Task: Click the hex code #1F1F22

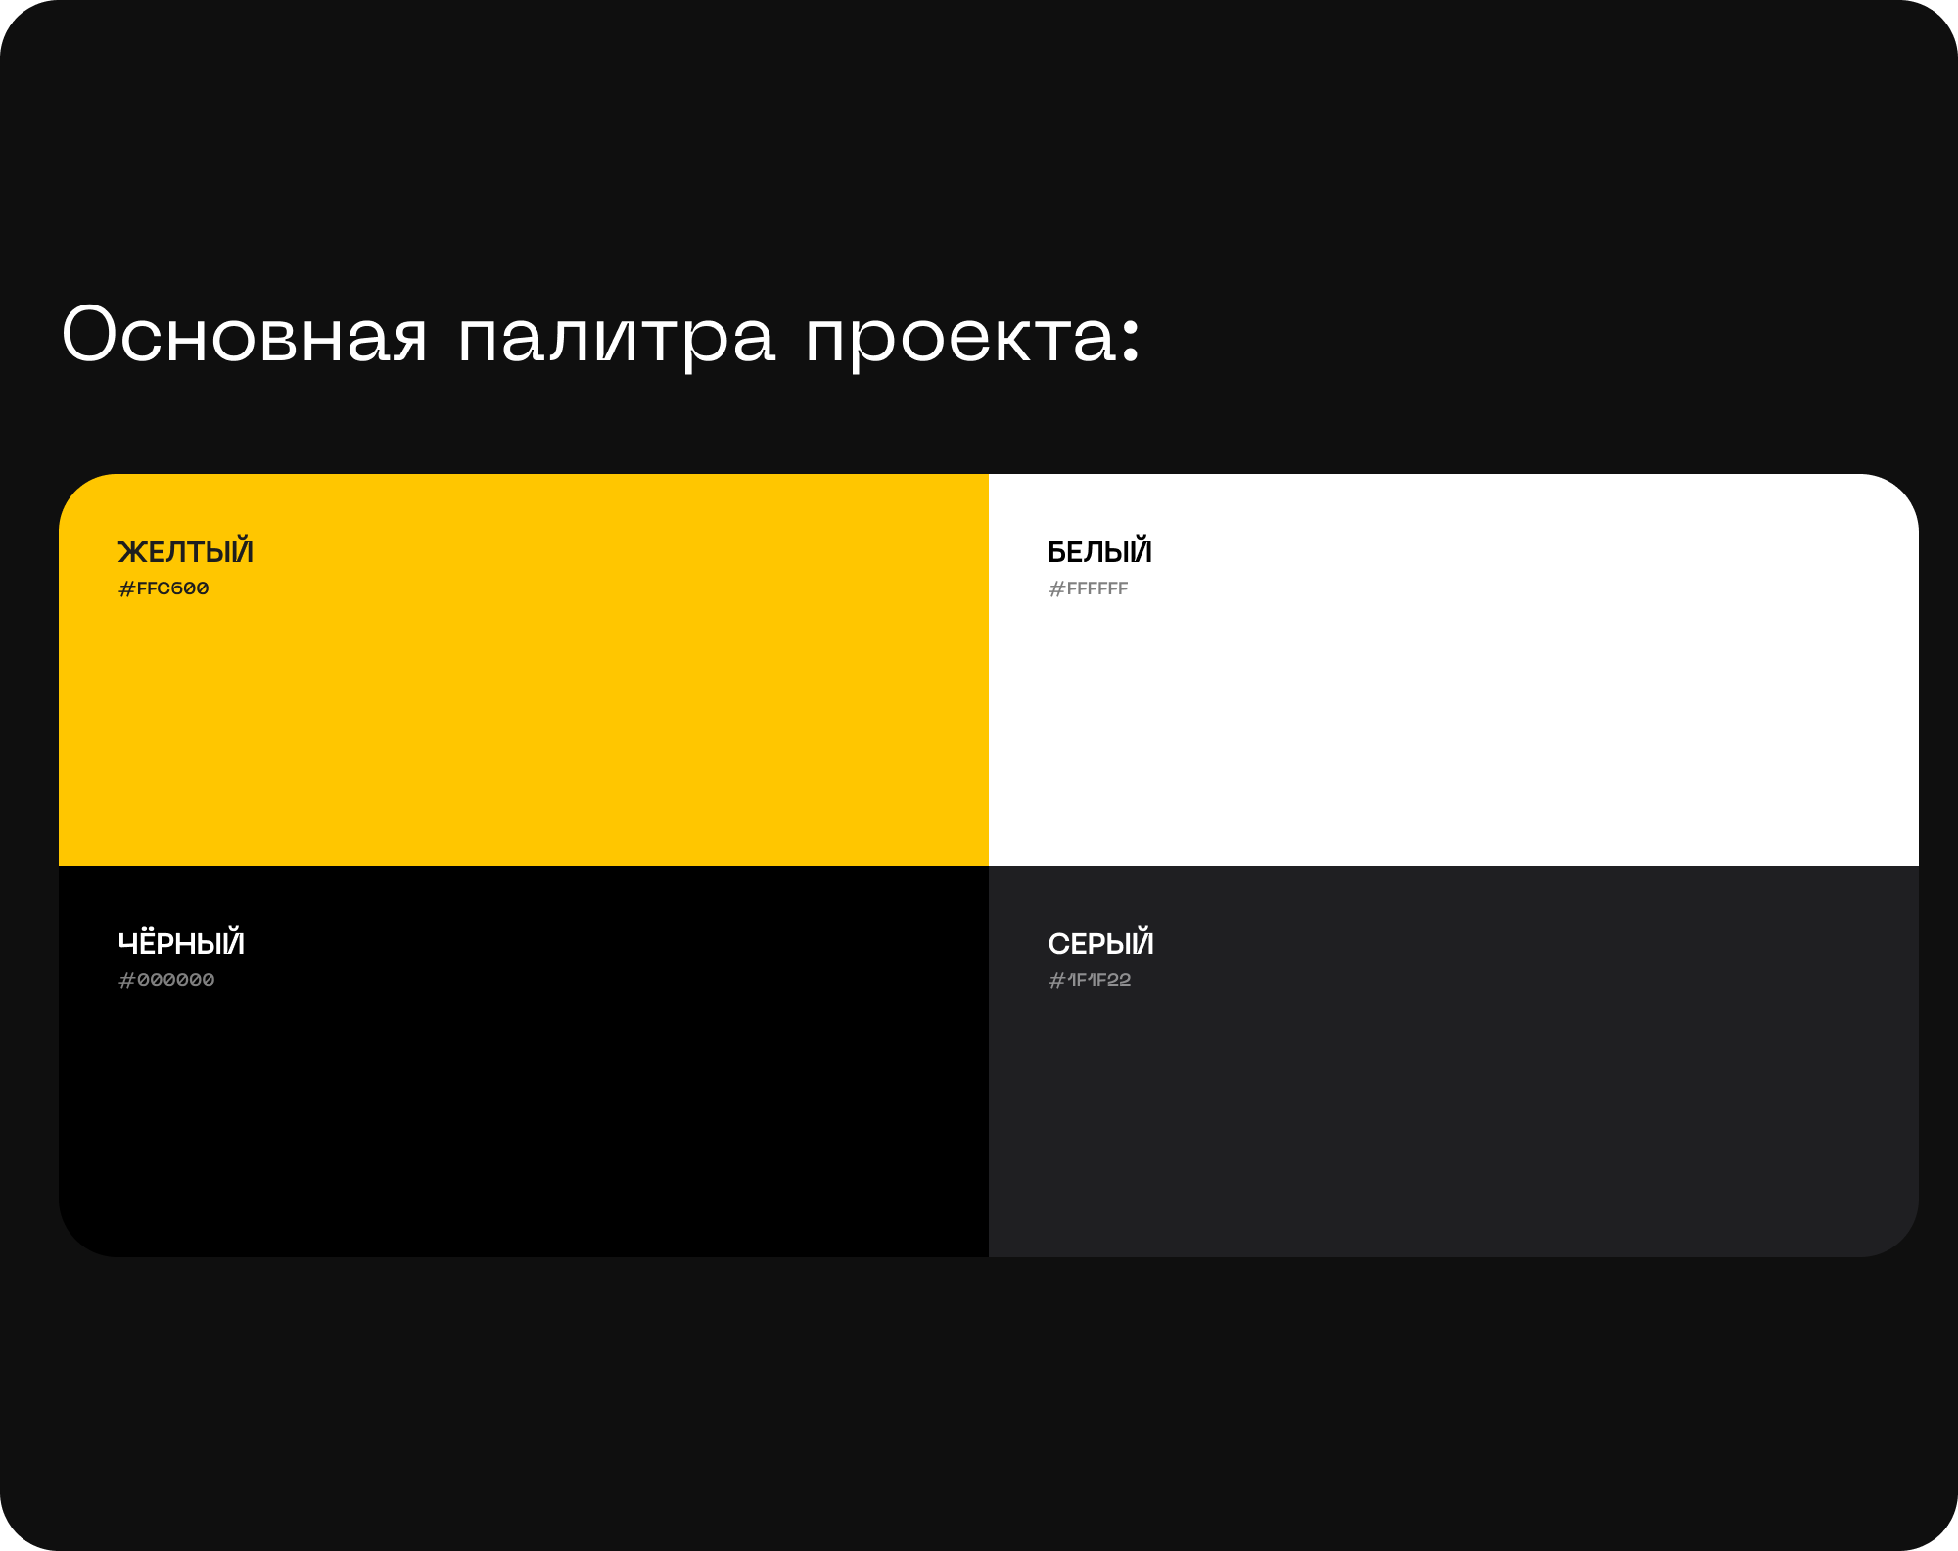Action: (1091, 979)
